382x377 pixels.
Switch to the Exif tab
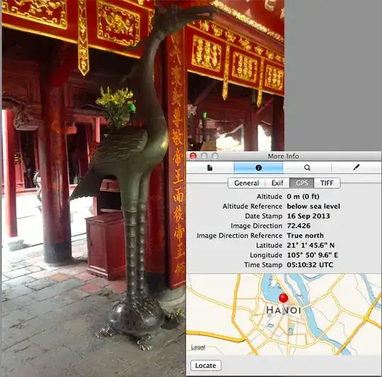point(277,183)
